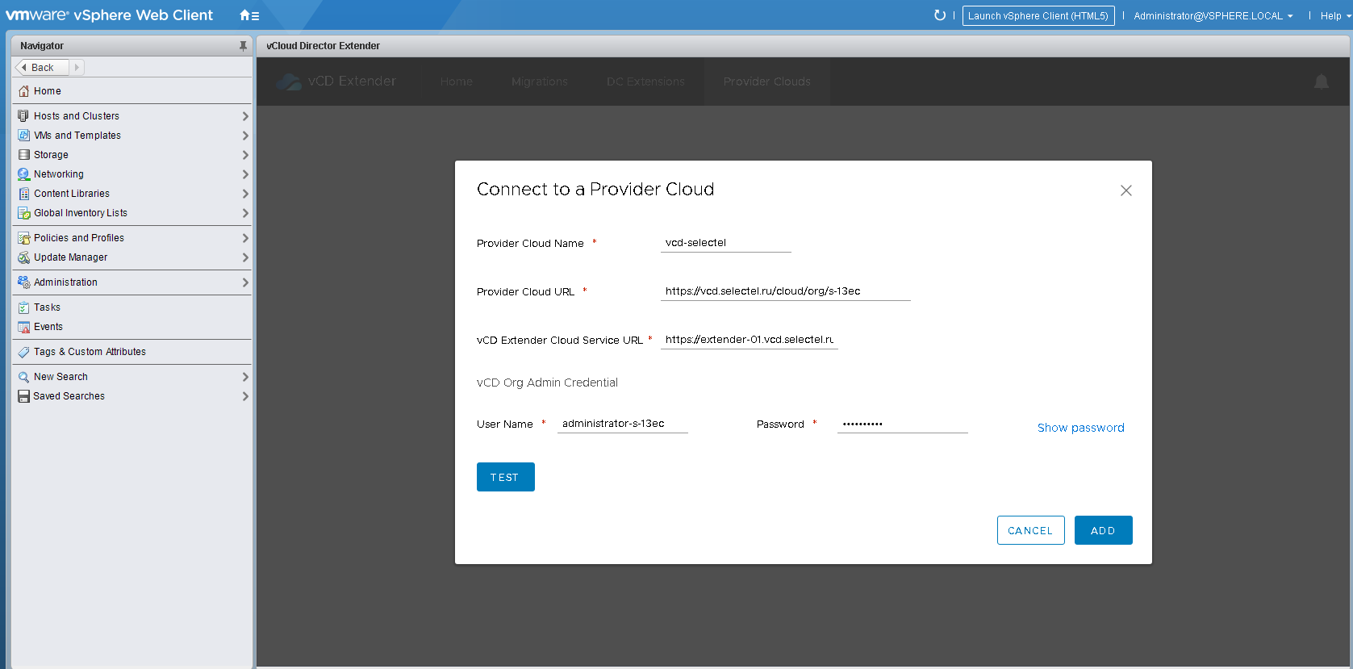Close the Connect to a Provider Cloud dialog
The height and width of the screenshot is (669, 1353).
pos(1126,190)
